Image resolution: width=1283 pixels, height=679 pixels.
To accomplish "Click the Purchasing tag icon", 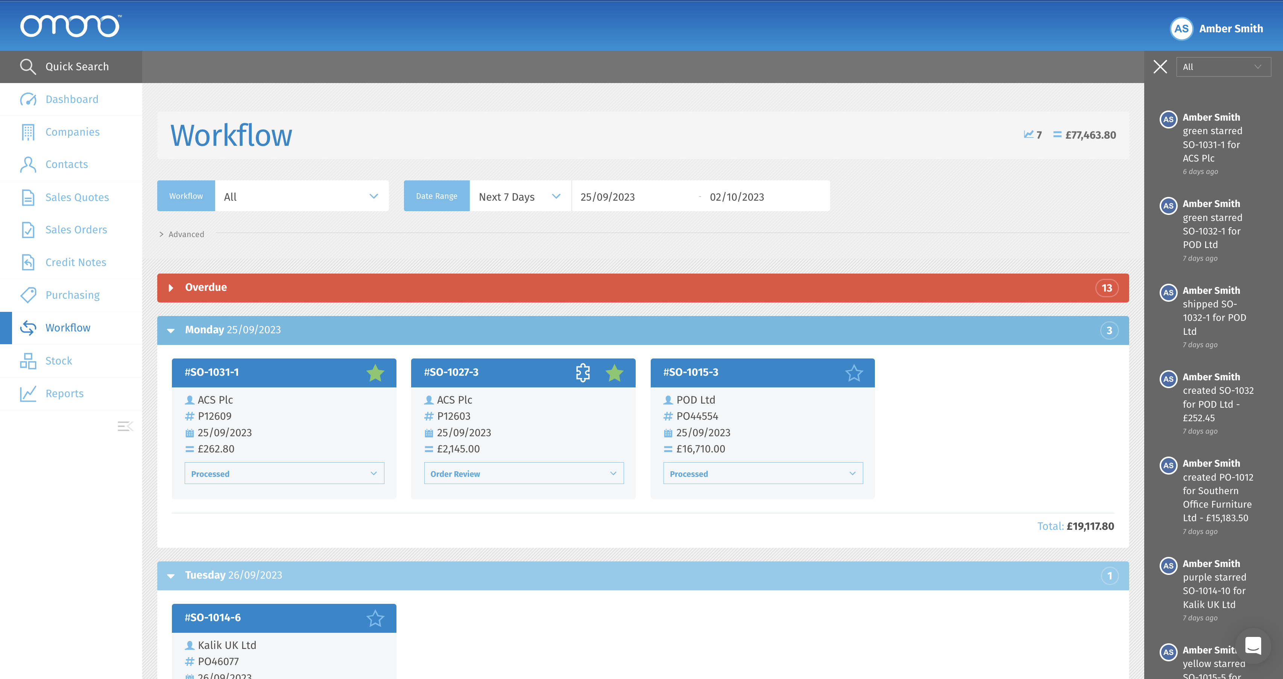I will click(x=28, y=295).
